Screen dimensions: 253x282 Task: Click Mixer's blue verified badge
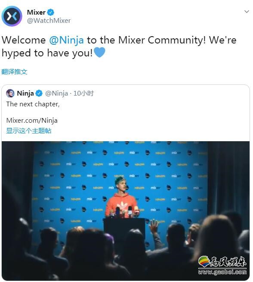(51, 12)
